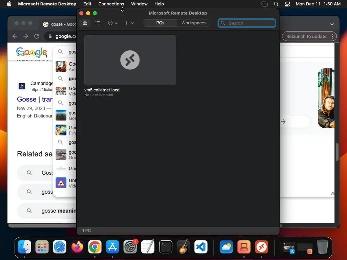Click Microsoft Remote Desktop in the Dock
The image size is (347, 260).
point(261,247)
